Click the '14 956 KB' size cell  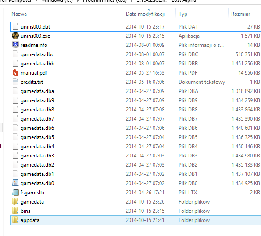pos(249,73)
